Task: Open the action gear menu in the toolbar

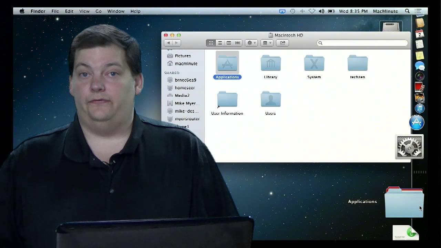Action: (x=251, y=43)
